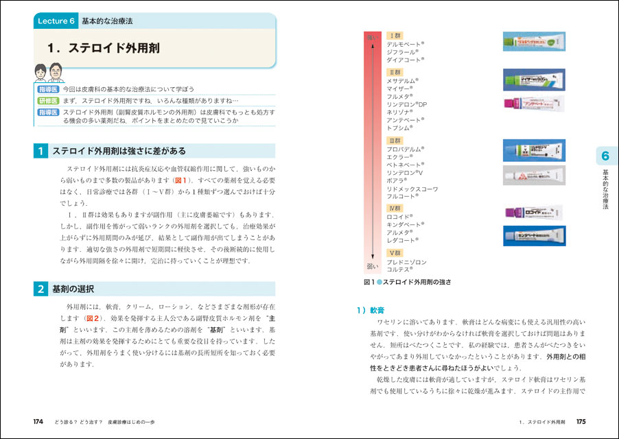The height and width of the screenshot is (439, 619).
Task: Click the Ⅰ群 group label
Action: click(396, 35)
